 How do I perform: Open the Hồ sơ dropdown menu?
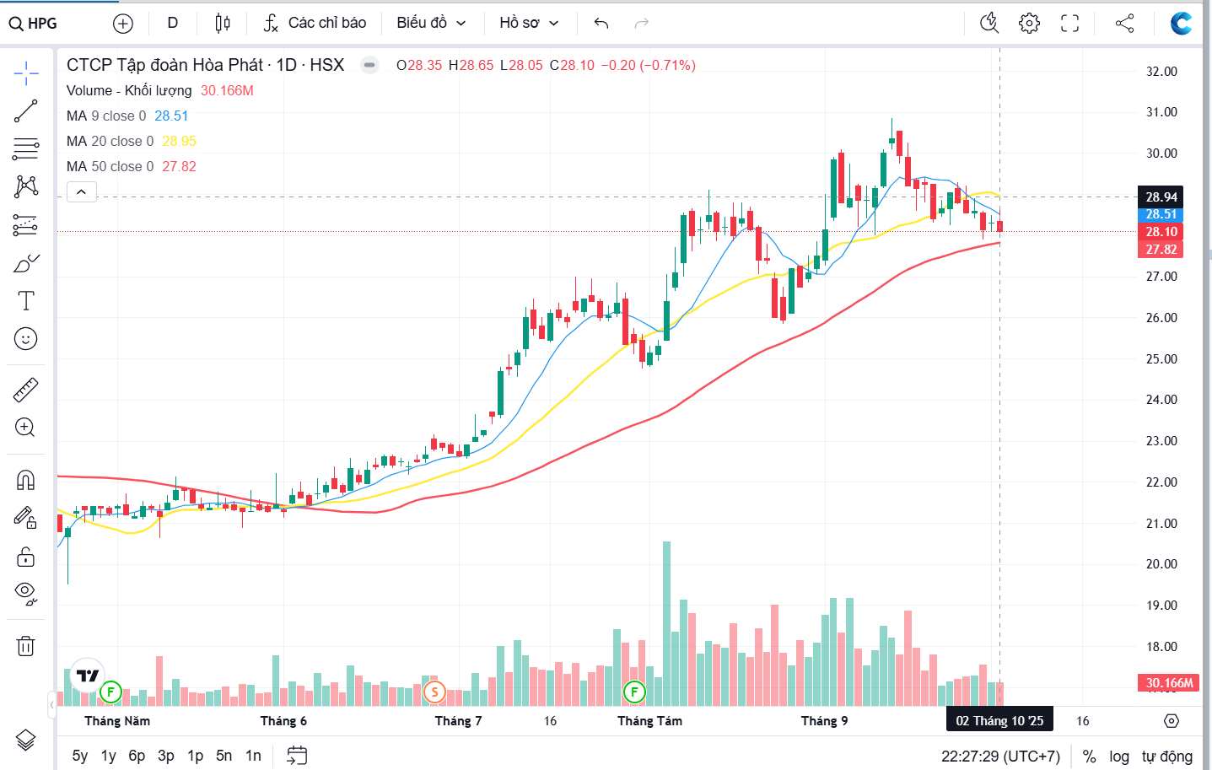pyautogui.click(x=529, y=23)
